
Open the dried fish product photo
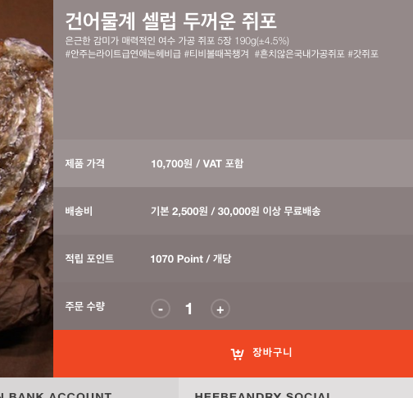click(x=26, y=189)
